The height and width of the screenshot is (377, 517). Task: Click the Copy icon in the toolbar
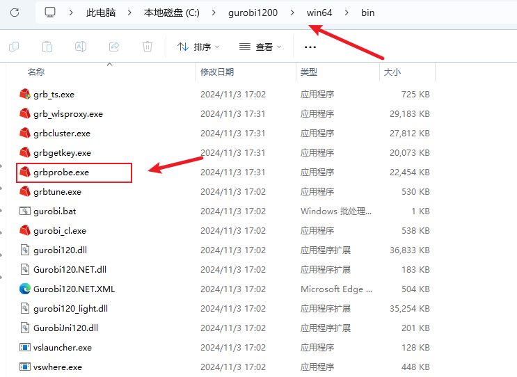[14, 47]
